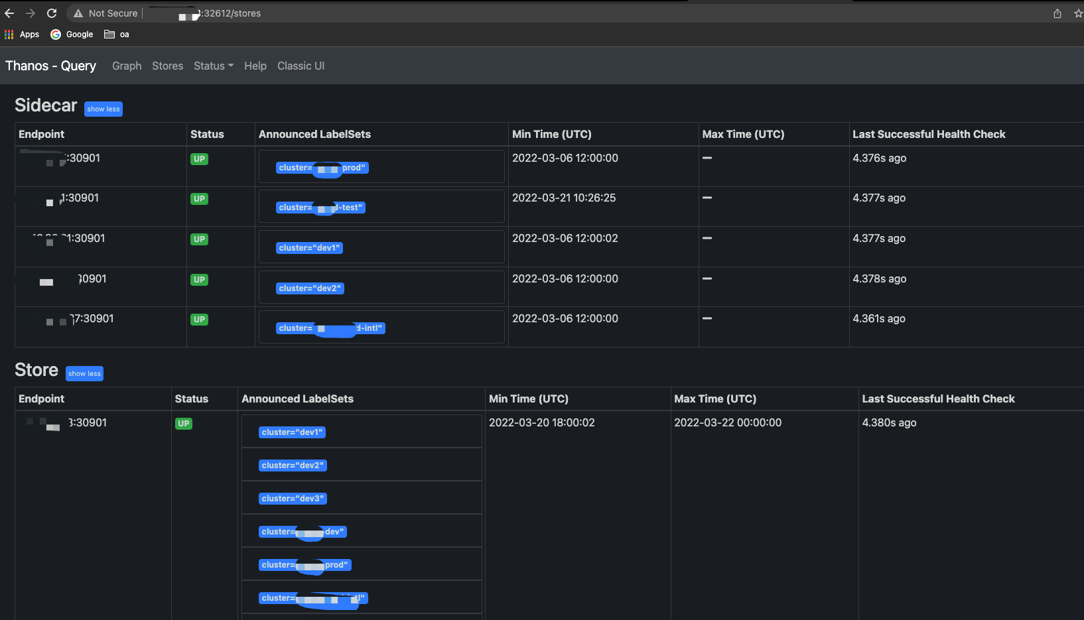The width and height of the screenshot is (1084, 620).
Task: Expand the Status dropdown menu
Action: pyautogui.click(x=214, y=66)
